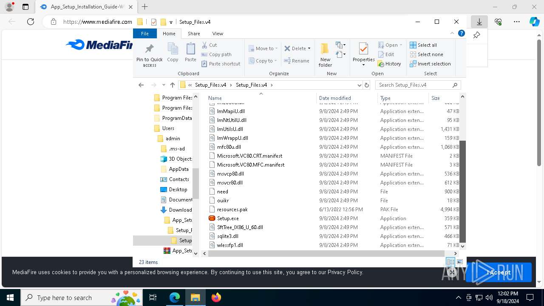Click the Copy ribbon icon

(173, 53)
